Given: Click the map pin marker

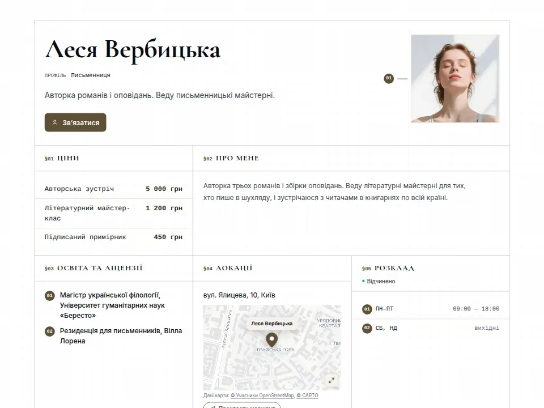Looking at the screenshot, I should [x=271, y=340].
